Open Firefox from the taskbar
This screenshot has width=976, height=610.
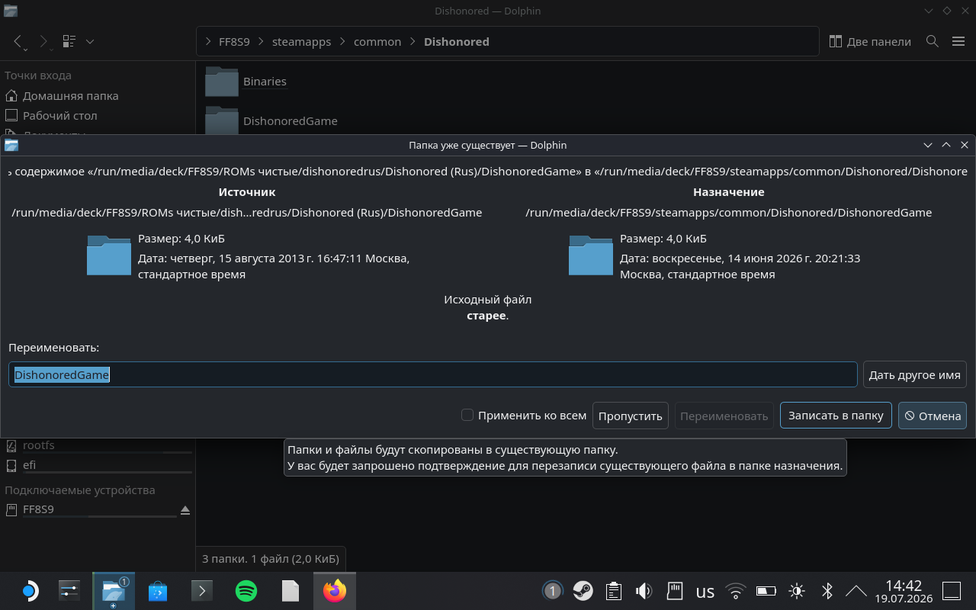pos(335,591)
